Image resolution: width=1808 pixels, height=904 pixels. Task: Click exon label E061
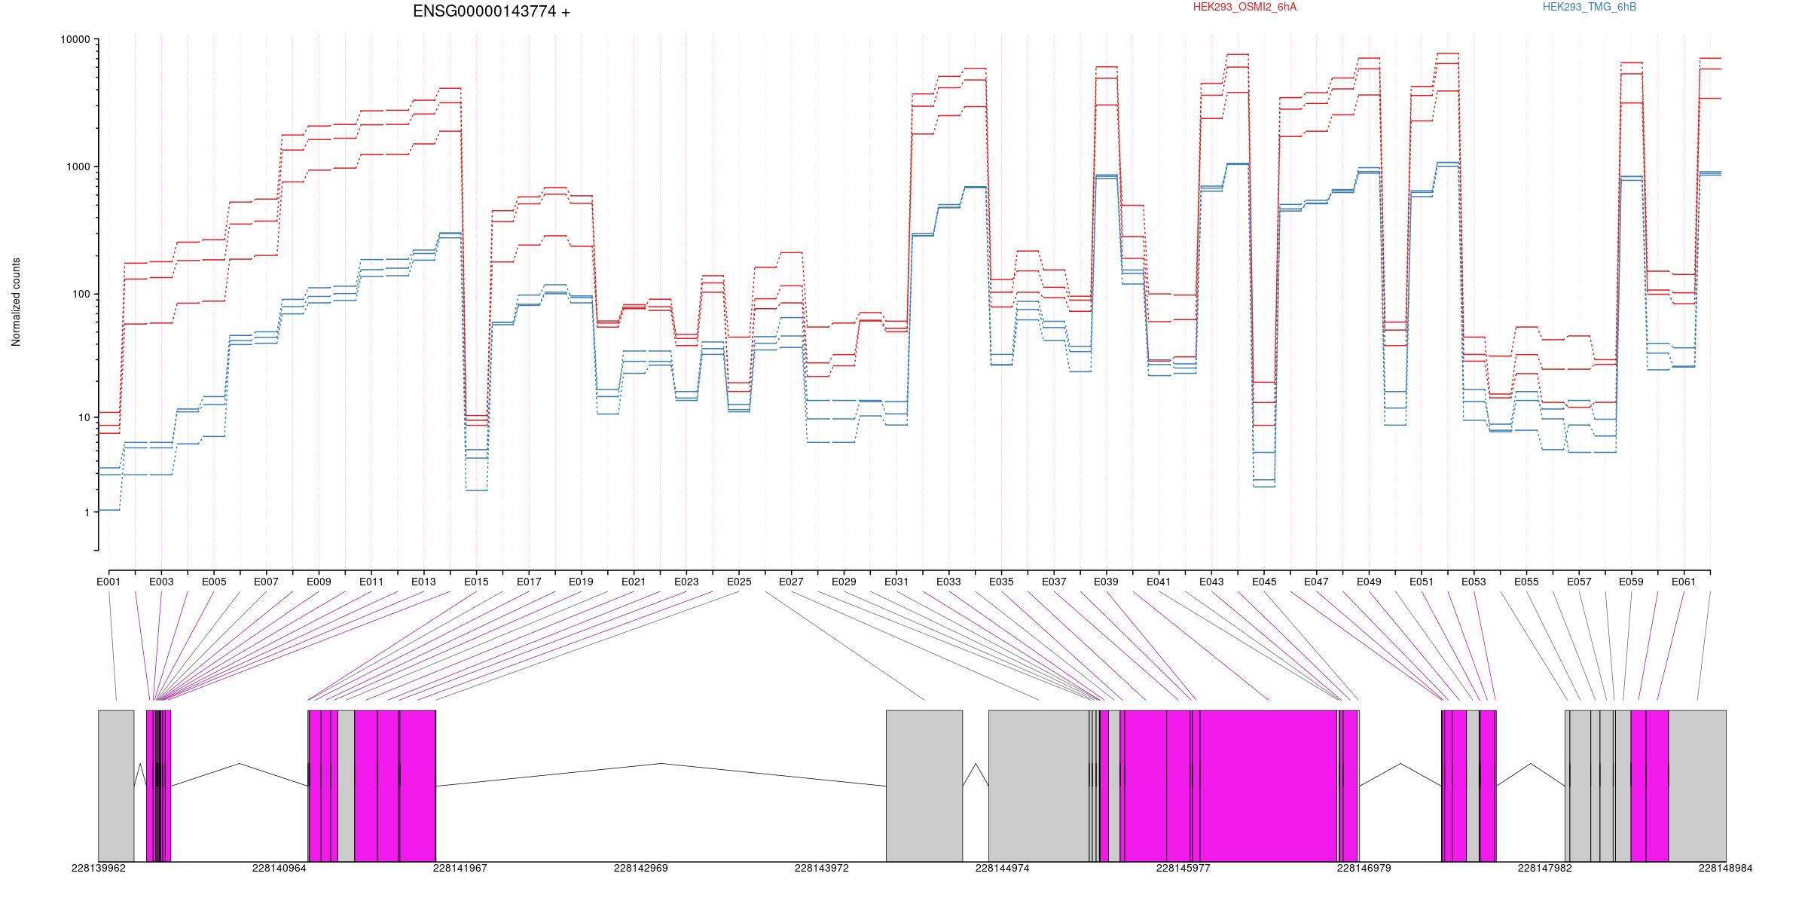pos(1684,582)
